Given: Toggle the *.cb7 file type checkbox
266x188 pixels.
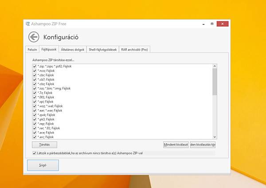Looking at the screenshot, I should 35,79.
